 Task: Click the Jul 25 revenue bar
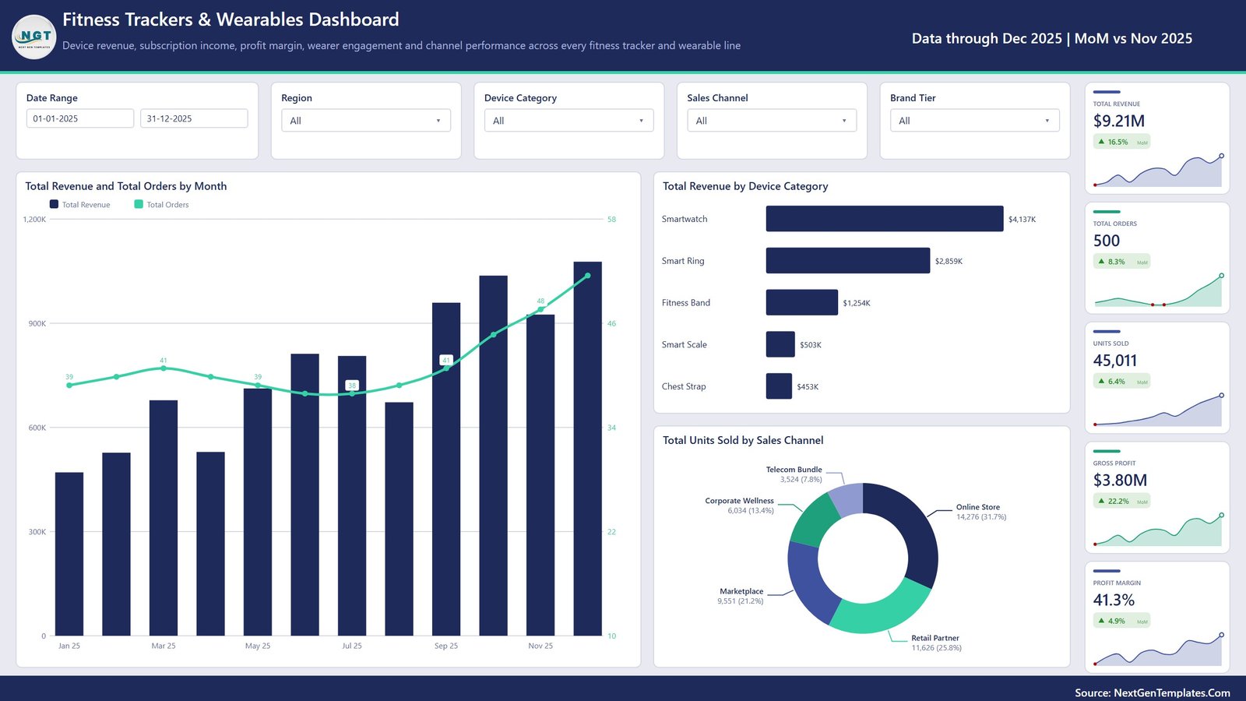pos(352,495)
